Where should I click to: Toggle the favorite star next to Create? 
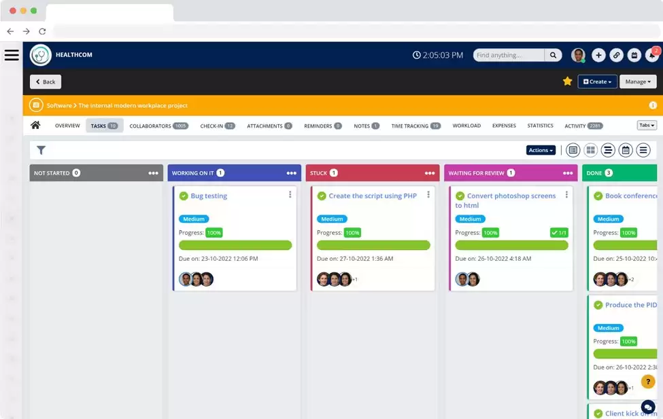(x=568, y=81)
